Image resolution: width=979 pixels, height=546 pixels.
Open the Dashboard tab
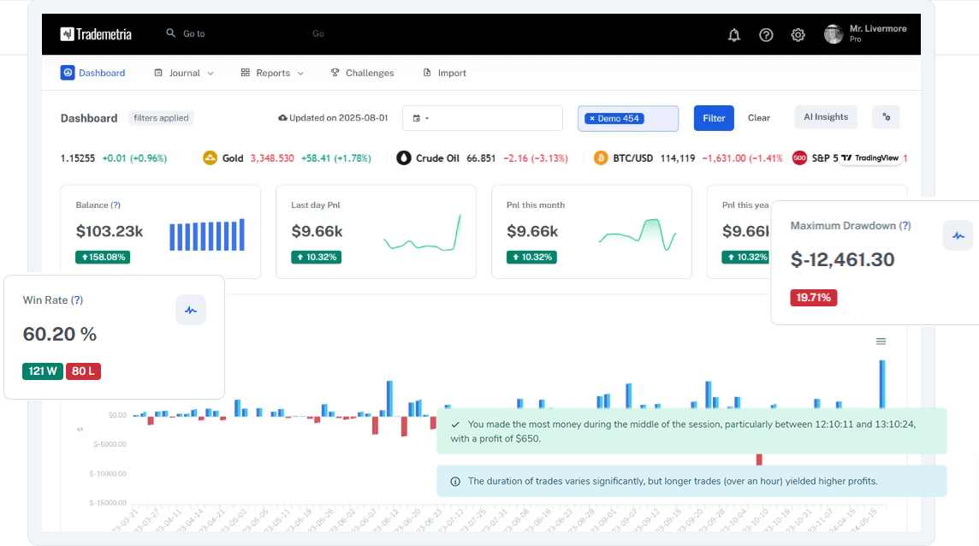(93, 73)
